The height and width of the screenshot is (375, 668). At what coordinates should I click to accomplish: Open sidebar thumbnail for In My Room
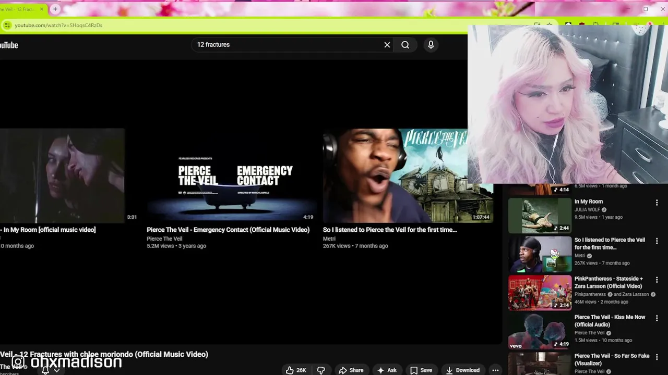(x=540, y=216)
